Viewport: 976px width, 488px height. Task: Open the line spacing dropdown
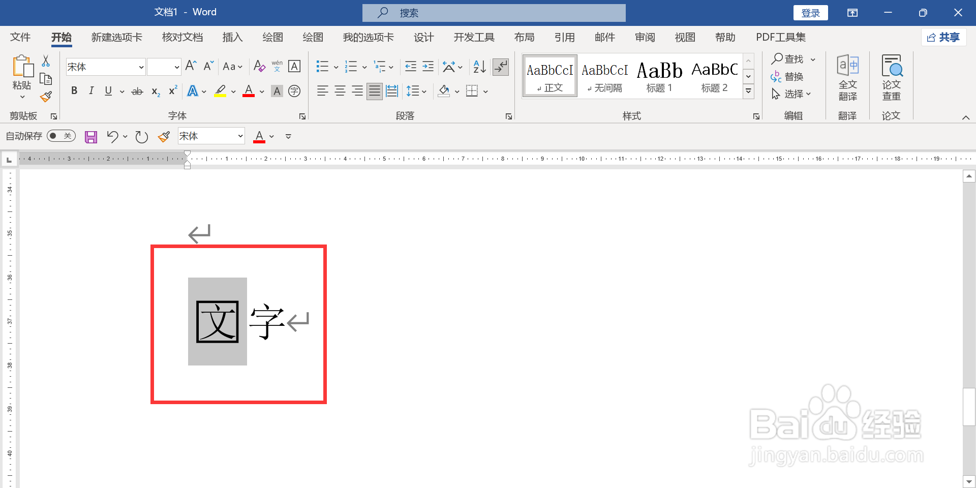(x=416, y=91)
